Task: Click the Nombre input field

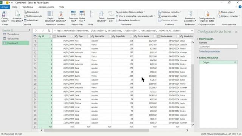Action: coord(218,46)
